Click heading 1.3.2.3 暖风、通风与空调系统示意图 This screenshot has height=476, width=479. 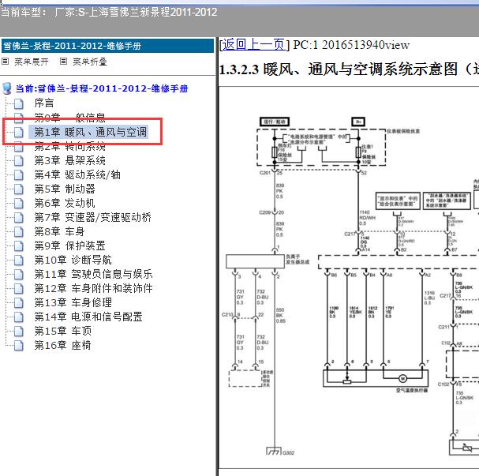(x=349, y=69)
